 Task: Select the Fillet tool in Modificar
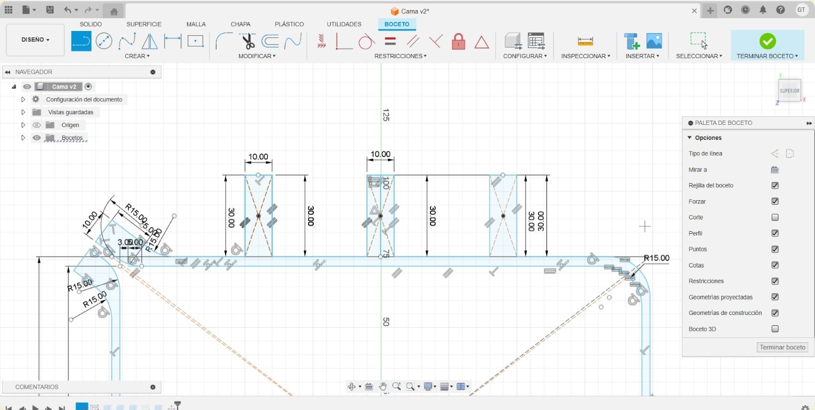point(224,41)
